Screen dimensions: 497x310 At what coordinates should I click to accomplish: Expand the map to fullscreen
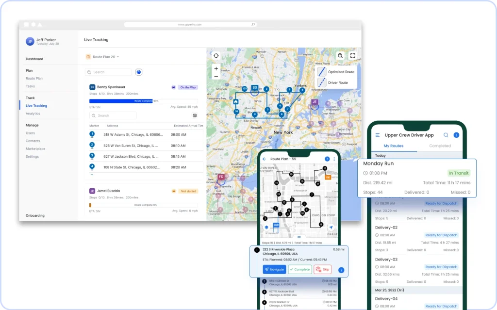click(353, 56)
